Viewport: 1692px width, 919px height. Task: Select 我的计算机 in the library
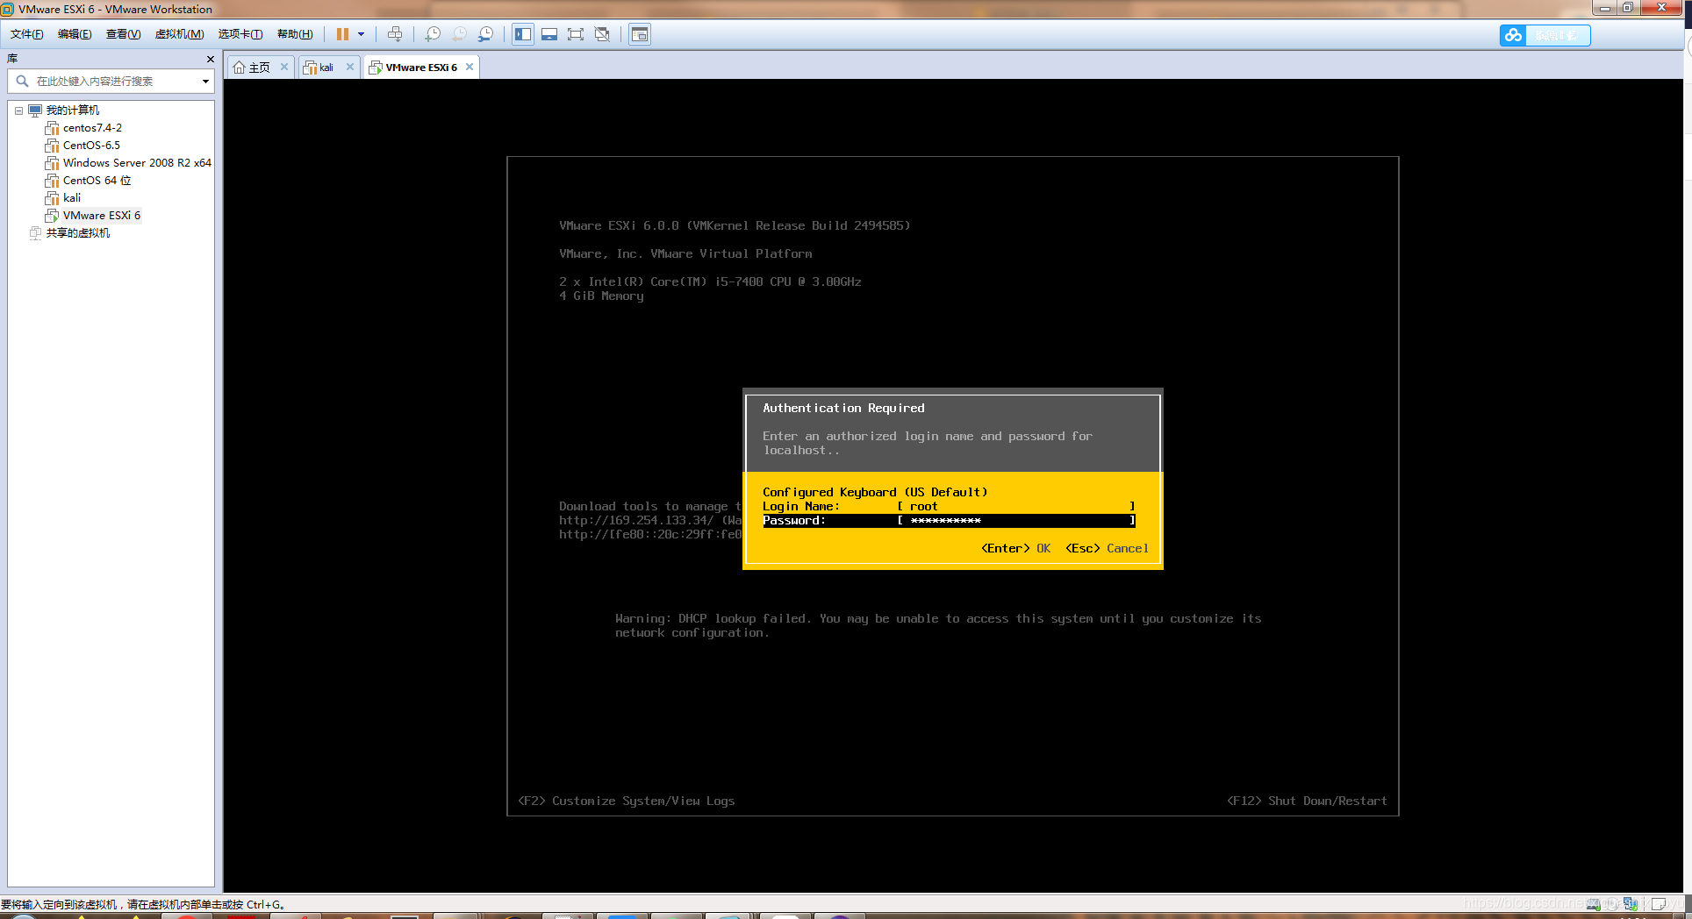coord(73,110)
